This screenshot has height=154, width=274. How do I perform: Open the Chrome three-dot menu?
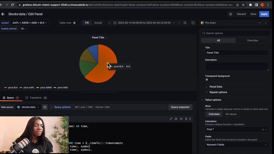268,5
